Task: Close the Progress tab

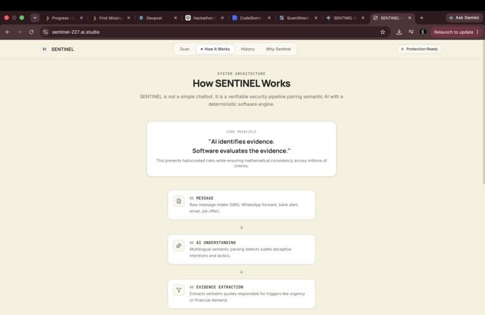Action: [x=82, y=18]
